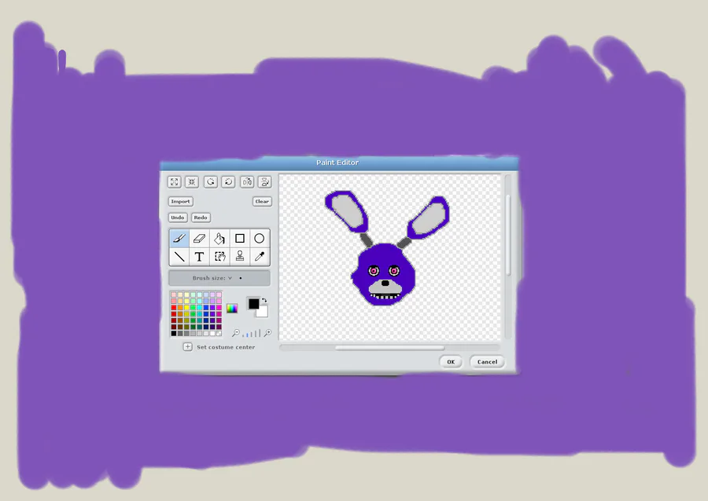
Task: Flip the costume horizontally
Action: 247,181
